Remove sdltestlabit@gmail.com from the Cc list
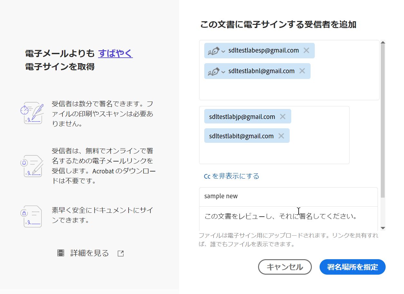404x294 pixels. 282,135
